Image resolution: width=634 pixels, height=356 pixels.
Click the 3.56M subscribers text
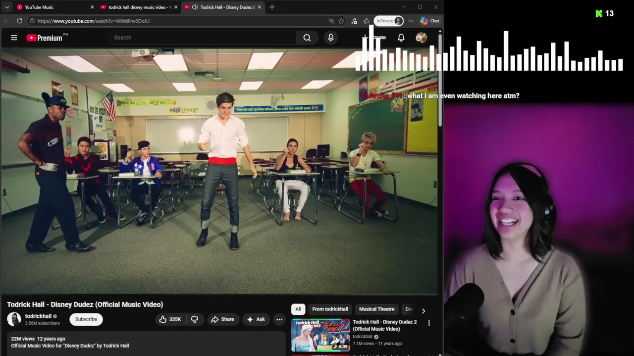[x=43, y=323]
